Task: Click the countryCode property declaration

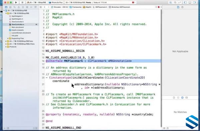Action: (x=99, y=114)
